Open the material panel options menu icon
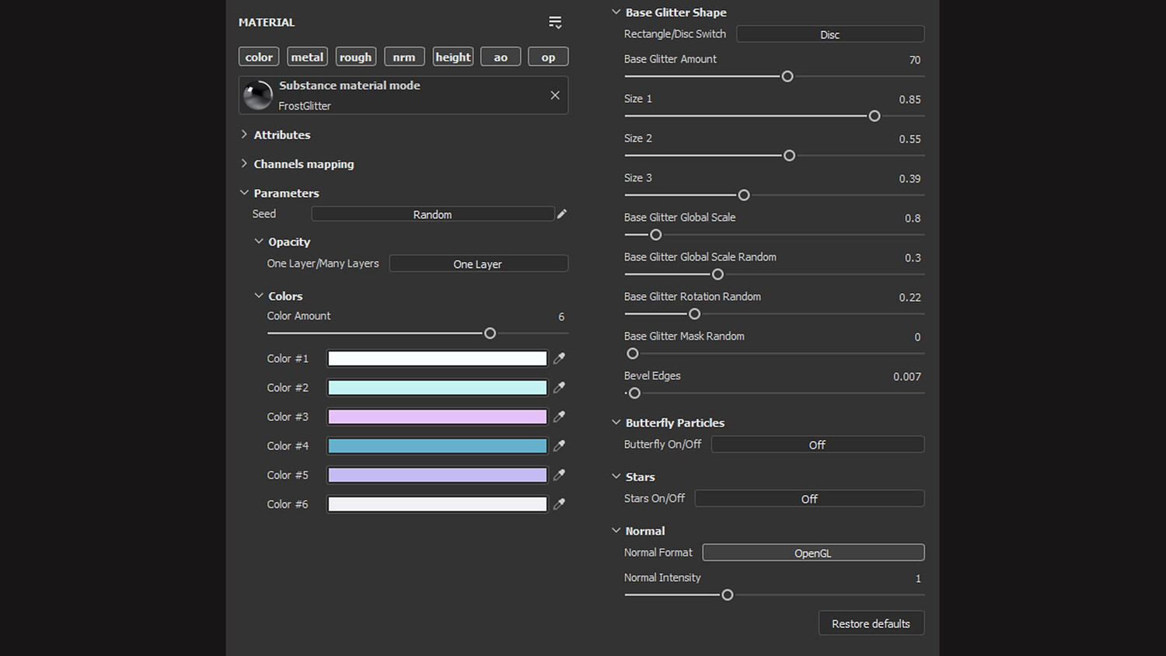The width and height of the screenshot is (1166, 656). tap(555, 23)
